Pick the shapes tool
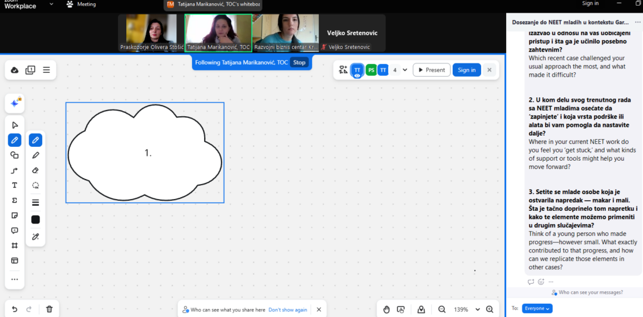Screen dimensions: 643x317 click(14, 155)
